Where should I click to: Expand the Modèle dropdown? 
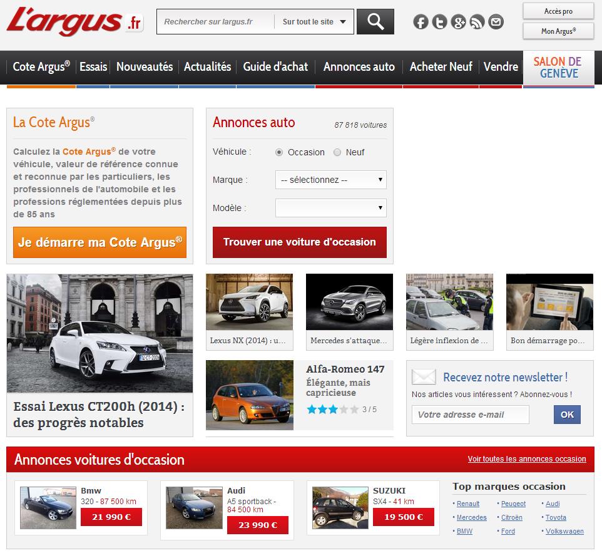pos(330,208)
